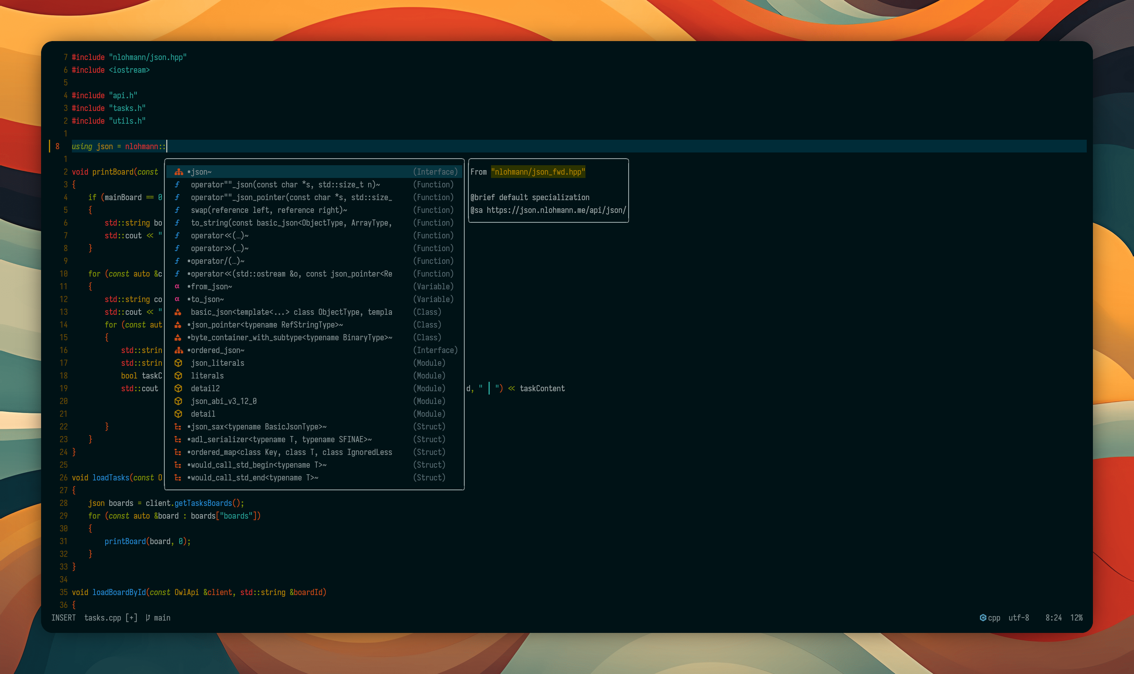Click git branch icon before main
The height and width of the screenshot is (674, 1134).
pos(148,618)
